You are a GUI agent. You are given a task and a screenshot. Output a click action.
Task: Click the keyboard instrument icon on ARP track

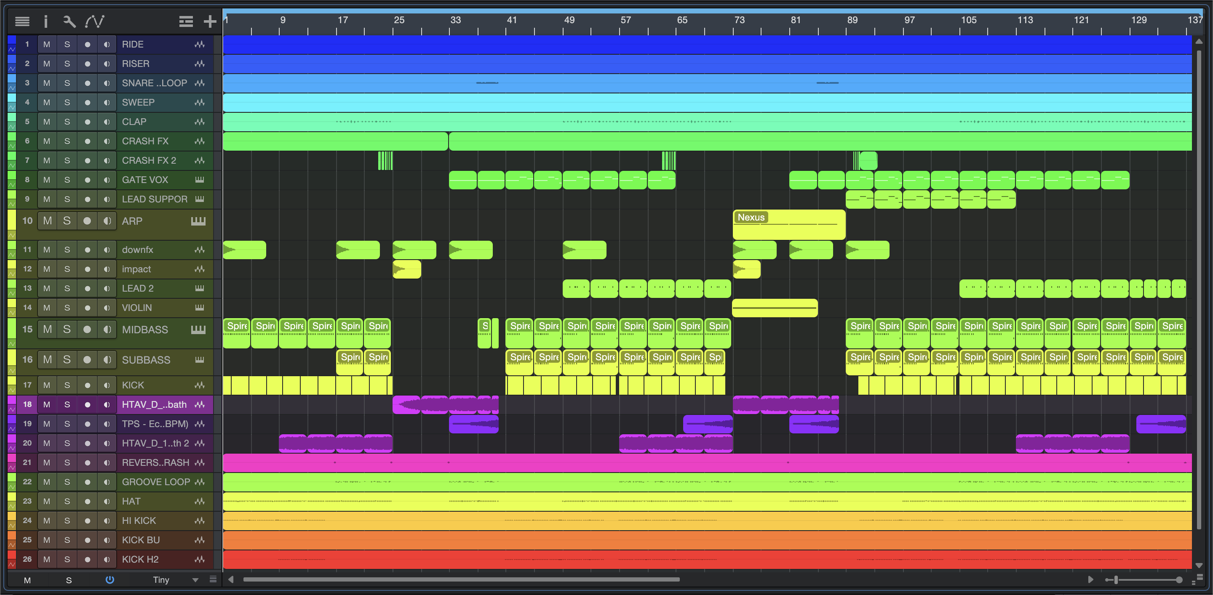click(198, 221)
